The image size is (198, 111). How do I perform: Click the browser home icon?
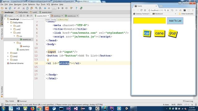(145, 10)
